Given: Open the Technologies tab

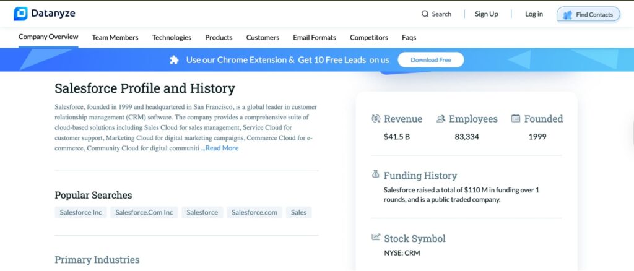Looking at the screenshot, I should pyautogui.click(x=172, y=38).
